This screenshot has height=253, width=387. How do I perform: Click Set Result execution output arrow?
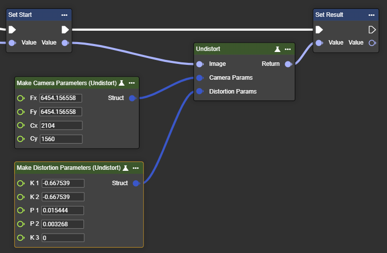click(372, 30)
